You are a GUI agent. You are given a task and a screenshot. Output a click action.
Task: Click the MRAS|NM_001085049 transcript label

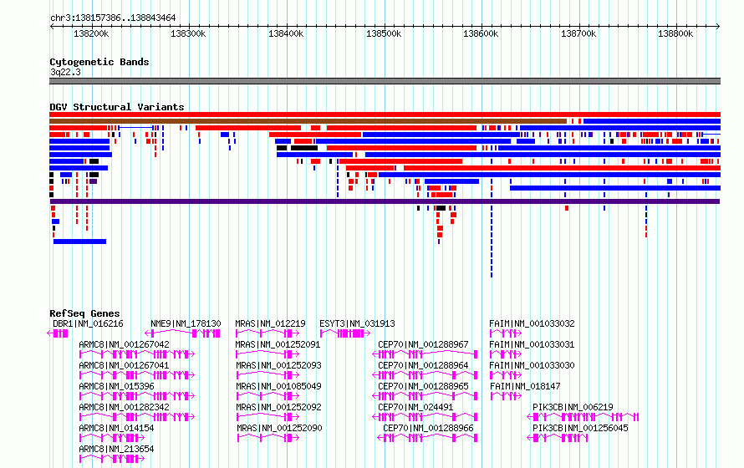pos(279,386)
